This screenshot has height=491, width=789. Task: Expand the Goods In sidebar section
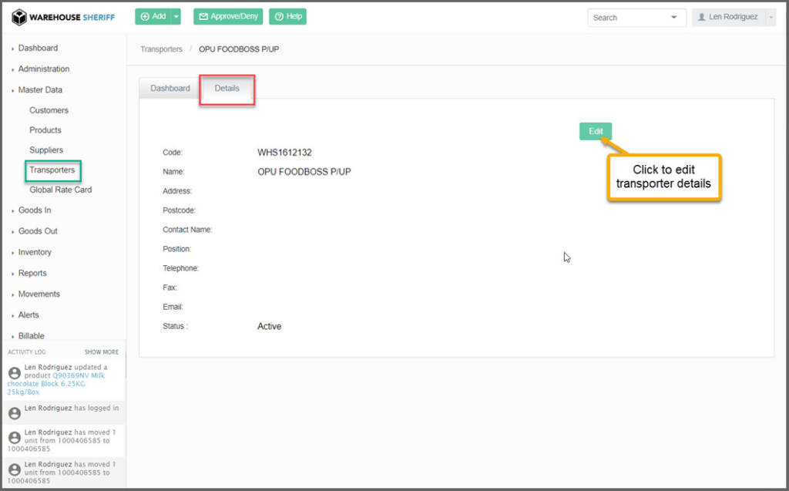[35, 210]
